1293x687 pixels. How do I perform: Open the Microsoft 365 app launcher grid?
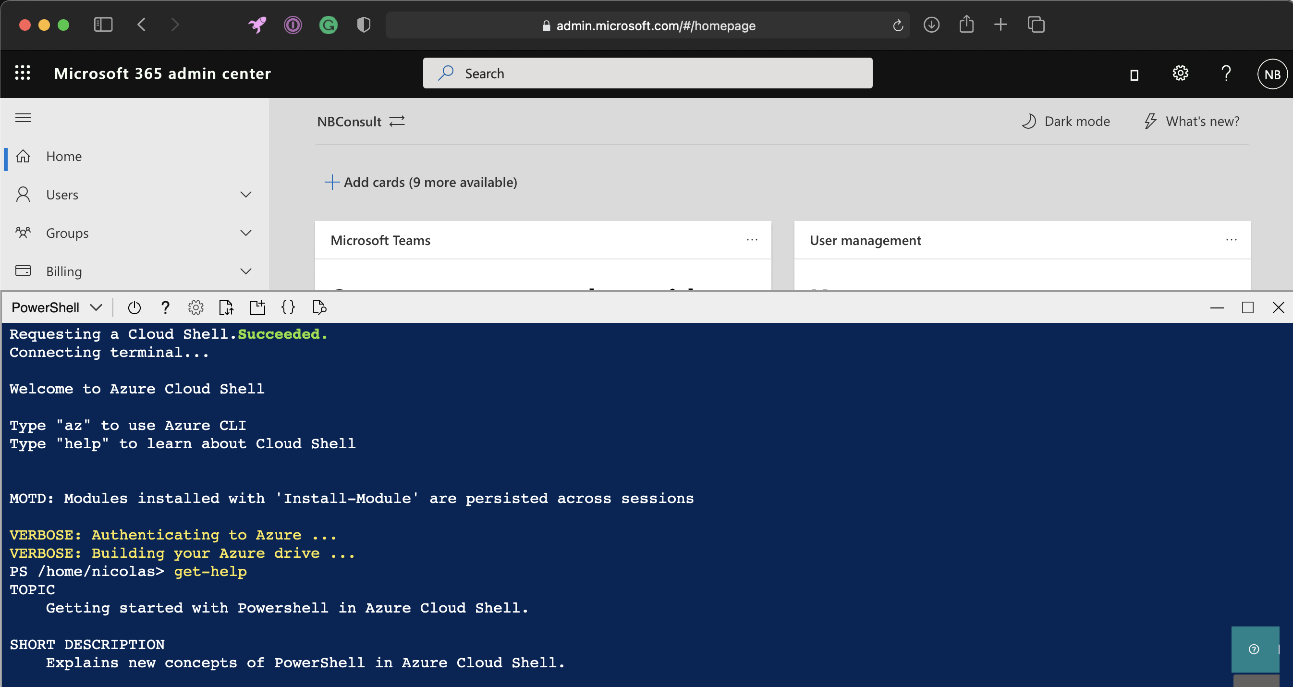tap(23, 73)
